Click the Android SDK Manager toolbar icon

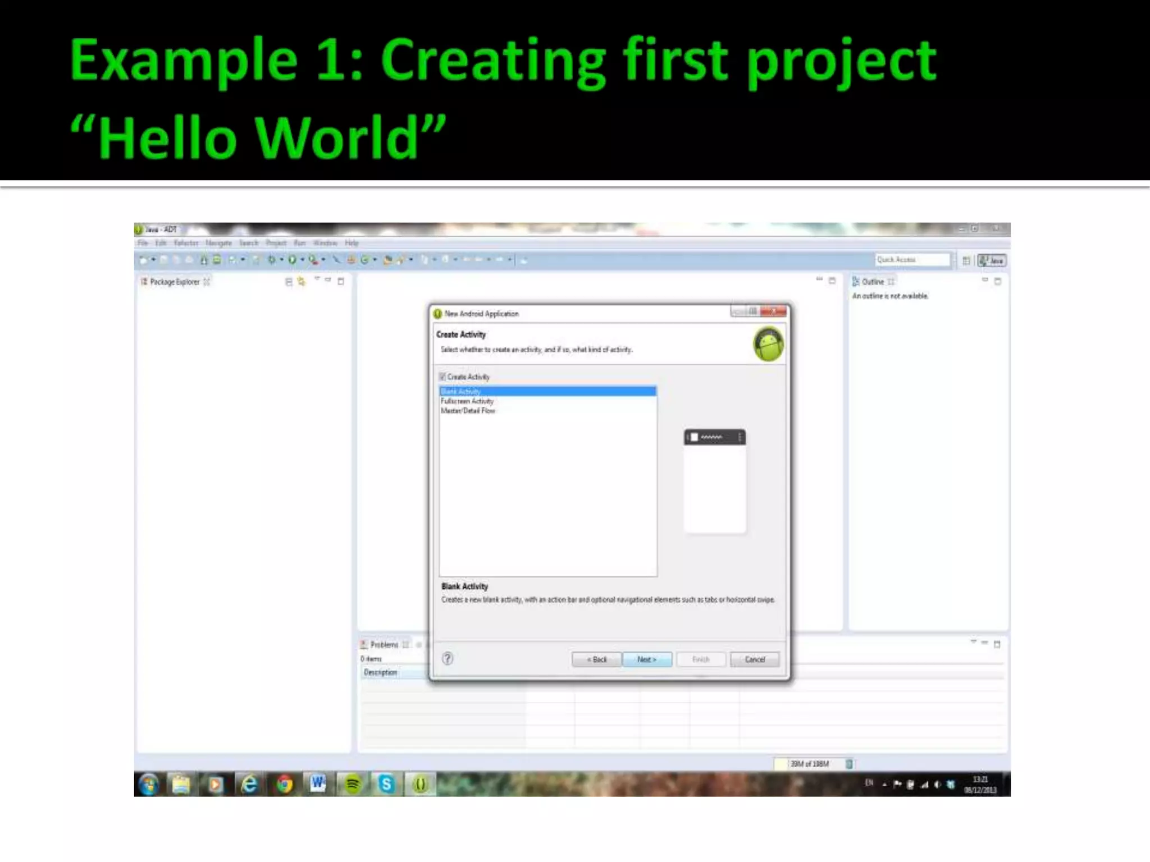[203, 260]
